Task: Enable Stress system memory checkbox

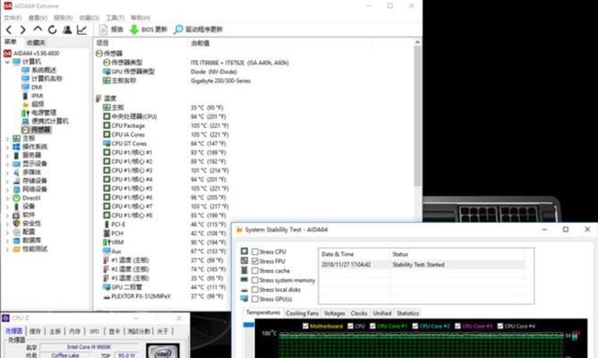Action: (x=255, y=280)
